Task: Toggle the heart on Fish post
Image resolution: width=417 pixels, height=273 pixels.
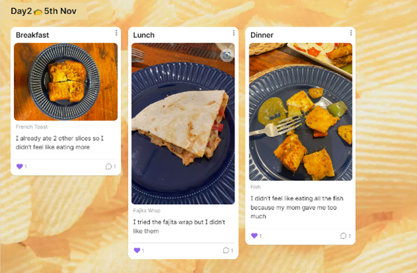Action: 254,236
